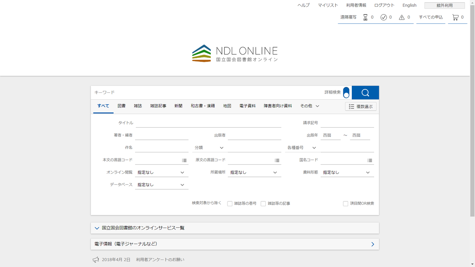Click the 件名 input field
The height and width of the screenshot is (267, 475).
point(162,148)
